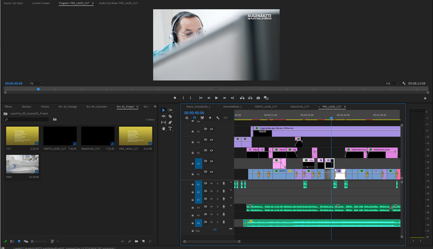433x249 pixels.
Task: Mute audio track A1
Action: click(x=211, y=184)
